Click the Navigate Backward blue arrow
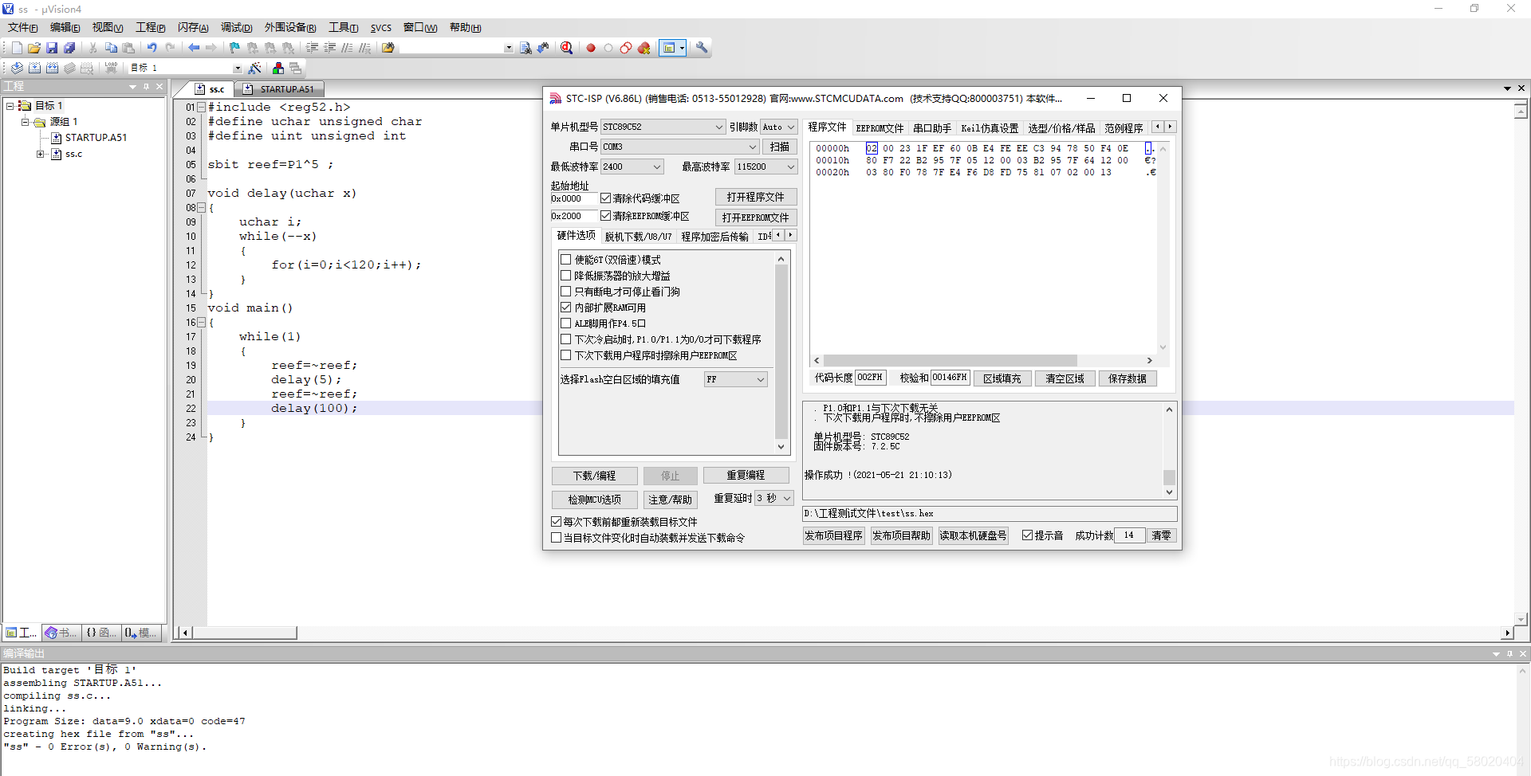1531x776 pixels. pyautogui.click(x=193, y=48)
